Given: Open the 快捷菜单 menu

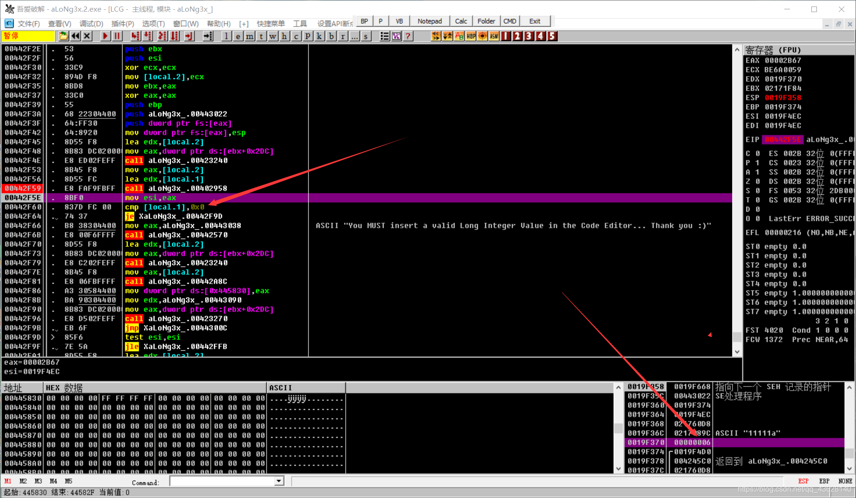Looking at the screenshot, I should (271, 23).
